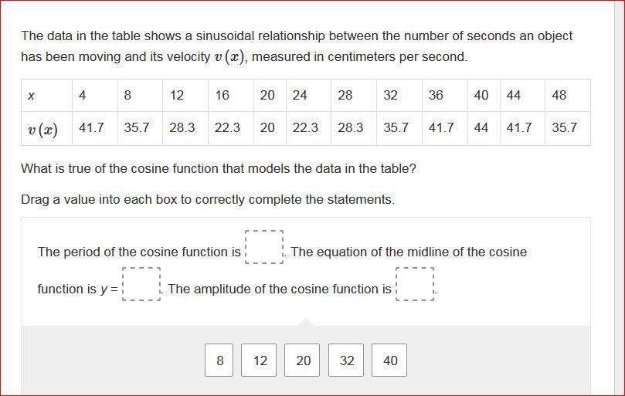Click velocity cell 22.3 under x 16
The width and height of the screenshot is (625, 396).
pyautogui.click(x=231, y=128)
